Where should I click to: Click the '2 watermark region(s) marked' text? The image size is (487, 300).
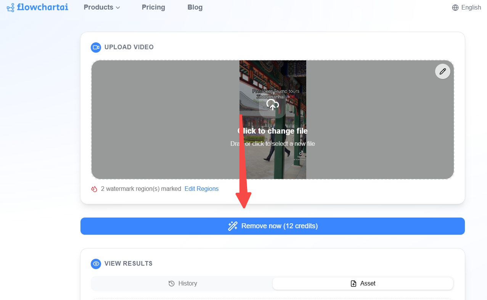(141, 189)
